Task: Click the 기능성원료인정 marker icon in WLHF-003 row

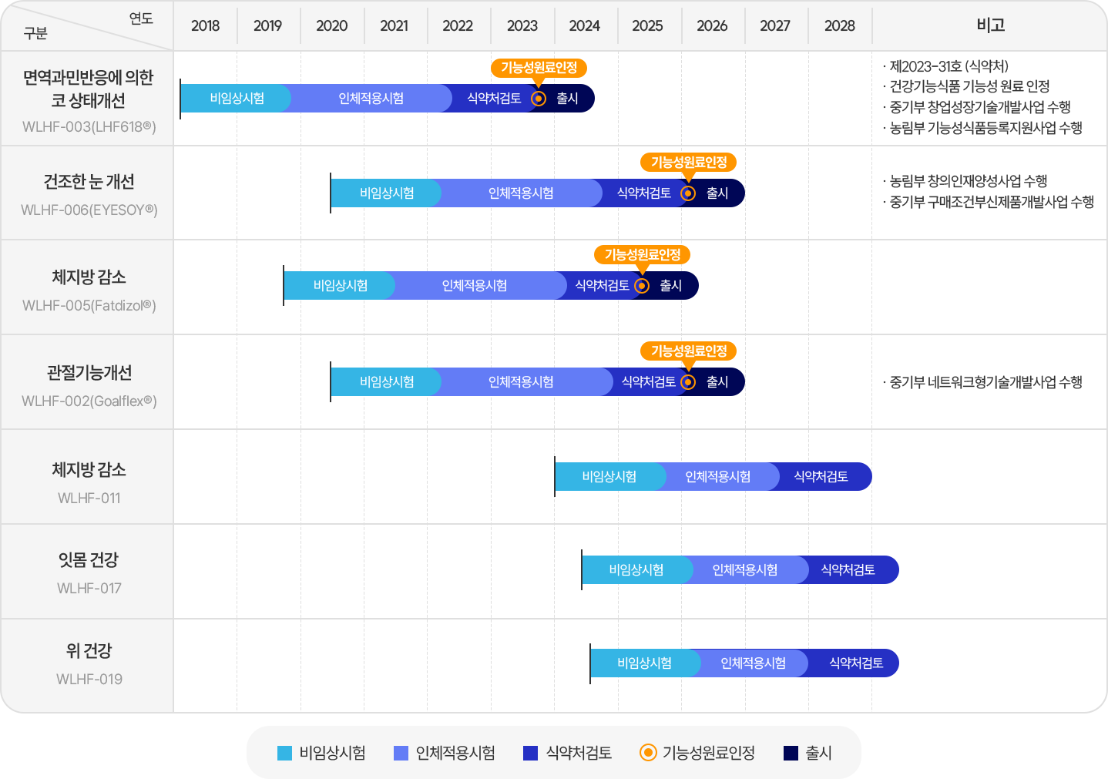Action: click(x=539, y=99)
